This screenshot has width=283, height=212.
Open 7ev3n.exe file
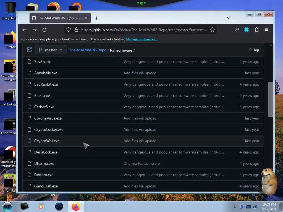point(43,62)
